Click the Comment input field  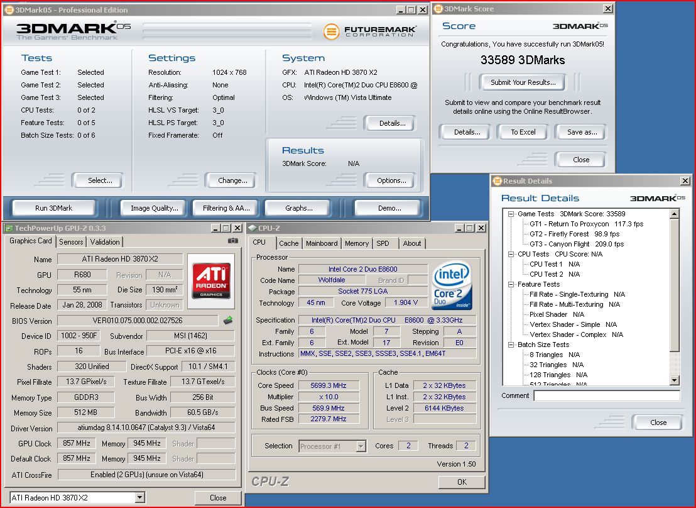click(607, 395)
